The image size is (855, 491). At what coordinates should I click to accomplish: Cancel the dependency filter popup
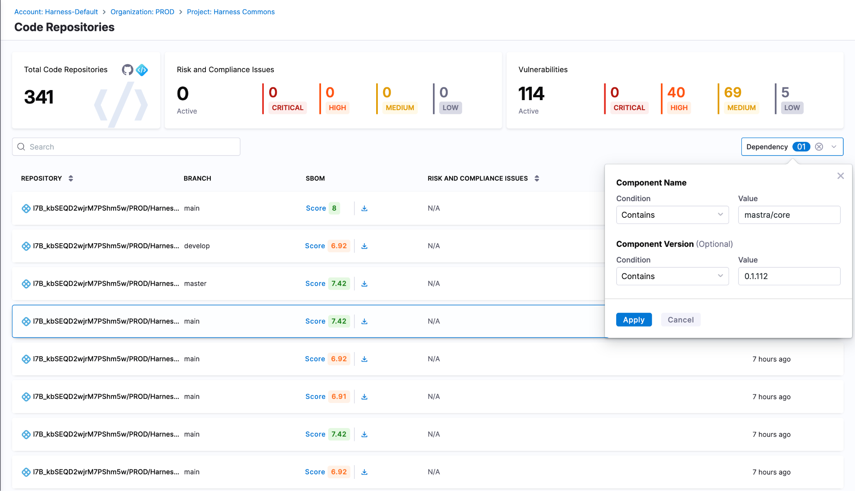[x=680, y=320]
